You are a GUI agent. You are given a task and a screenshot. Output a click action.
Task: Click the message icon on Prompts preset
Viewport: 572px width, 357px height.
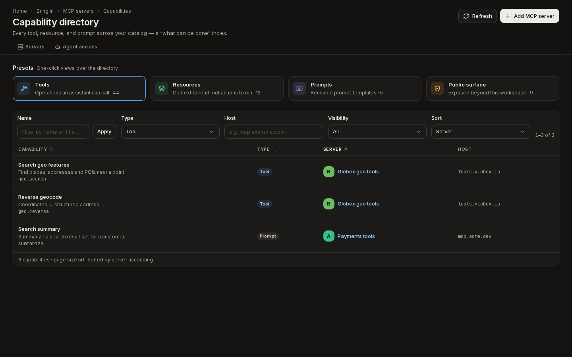tap(300, 88)
